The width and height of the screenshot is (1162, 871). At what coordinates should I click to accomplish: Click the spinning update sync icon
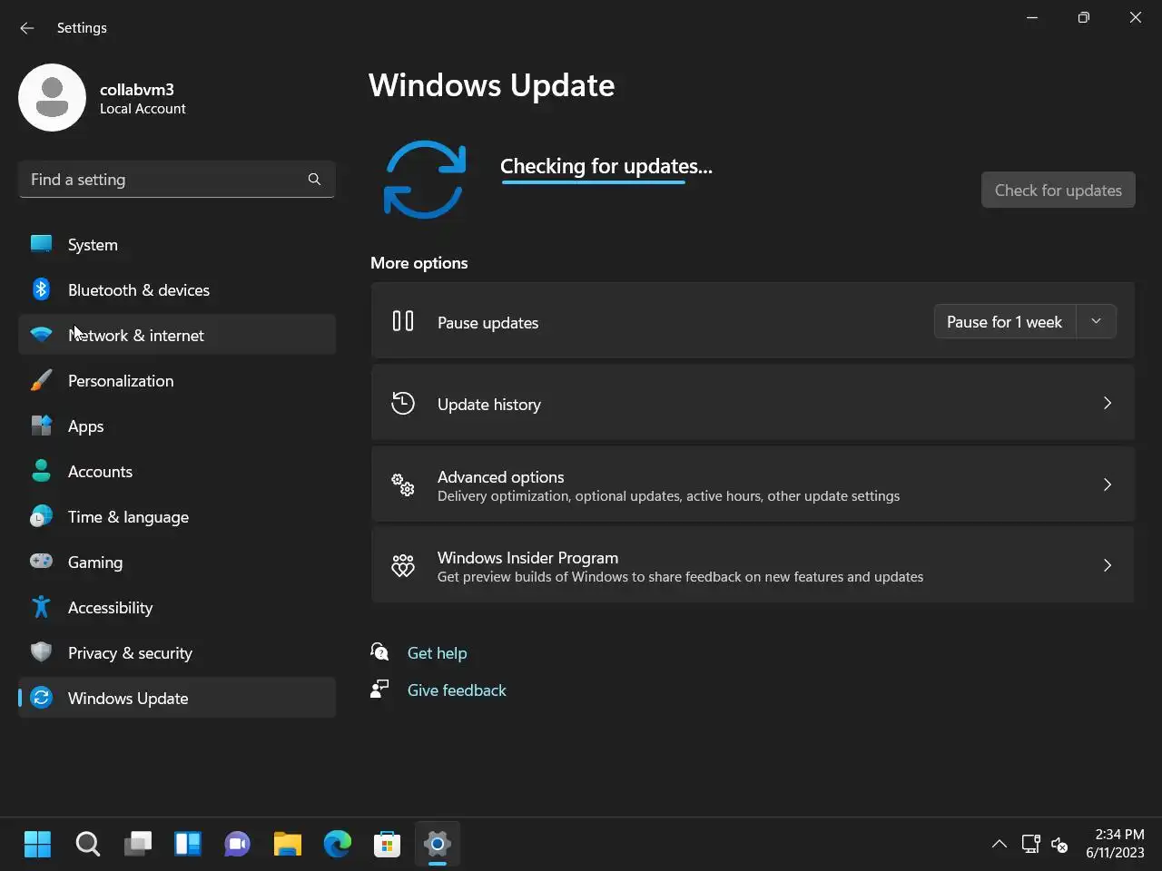(x=425, y=179)
